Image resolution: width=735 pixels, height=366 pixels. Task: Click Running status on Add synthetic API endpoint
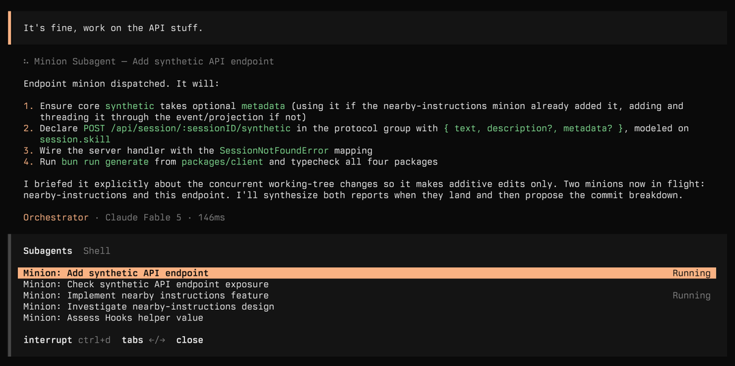[x=691, y=274]
